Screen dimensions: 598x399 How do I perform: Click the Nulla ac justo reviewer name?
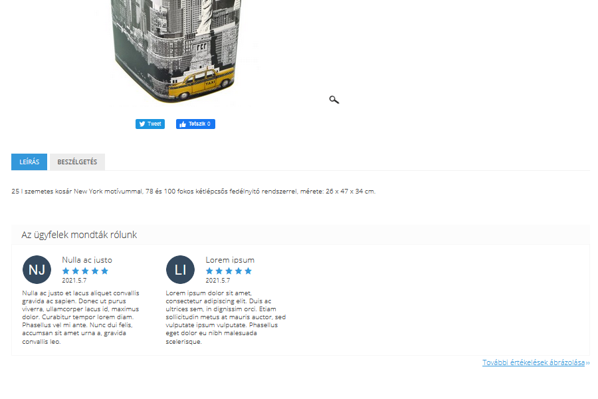[x=87, y=260]
